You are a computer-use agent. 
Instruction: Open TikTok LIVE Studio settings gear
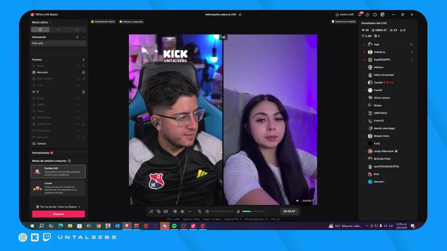tap(375, 15)
